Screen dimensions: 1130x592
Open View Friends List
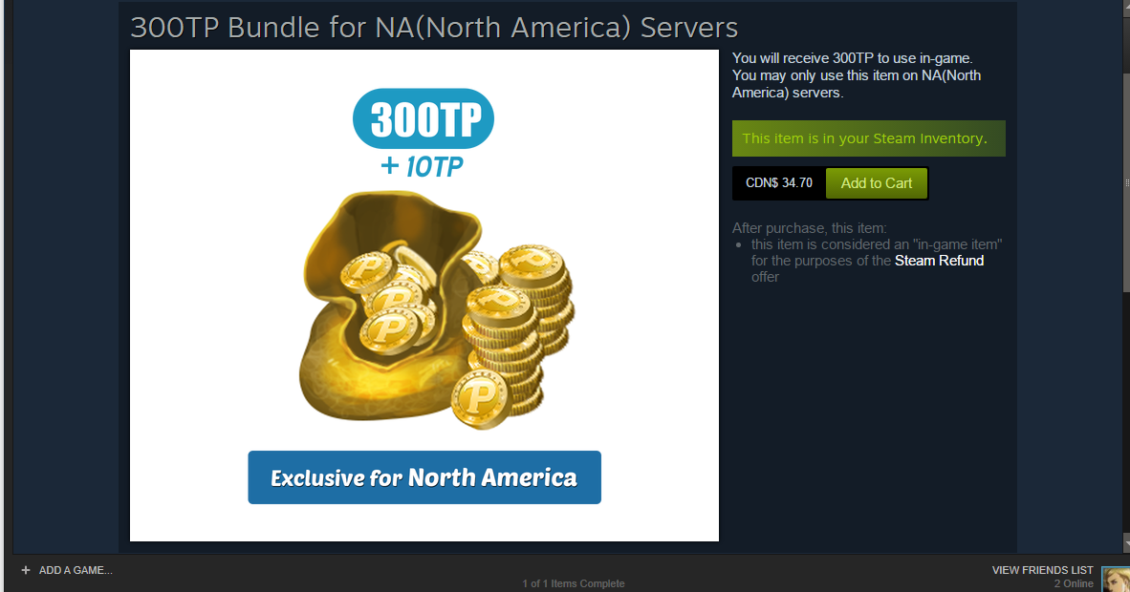1042,570
